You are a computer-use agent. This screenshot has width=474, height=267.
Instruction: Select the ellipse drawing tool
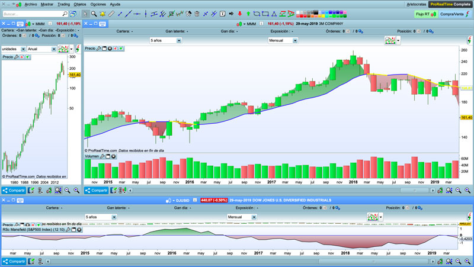[x=257, y=14]
